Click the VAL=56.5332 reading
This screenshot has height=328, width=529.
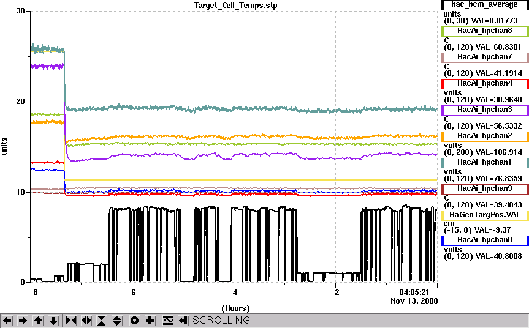point(498,126)
